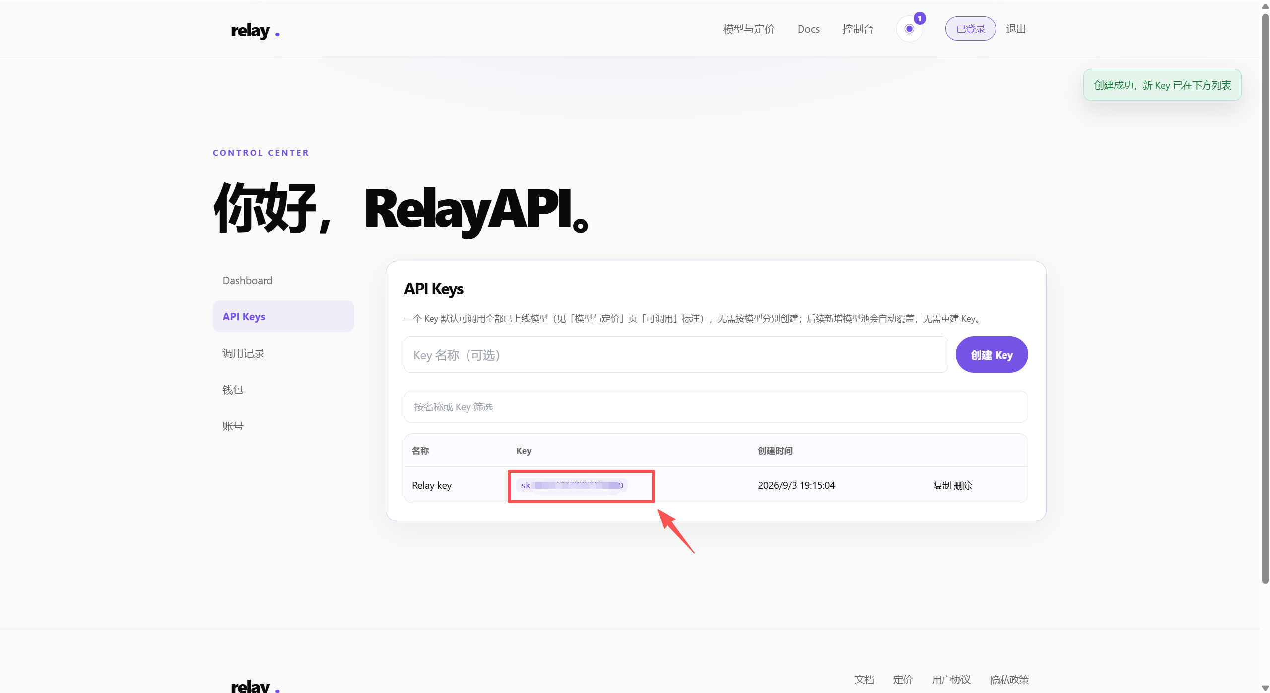The width and height of the screenshot is (1270, 693).
Task: Click the page vertical scrollbar thumb
Action: [x=1265, y=298]
